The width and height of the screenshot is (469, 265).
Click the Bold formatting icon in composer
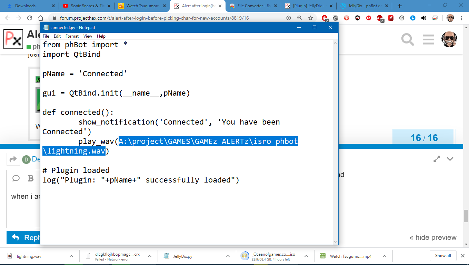point(31,178)
